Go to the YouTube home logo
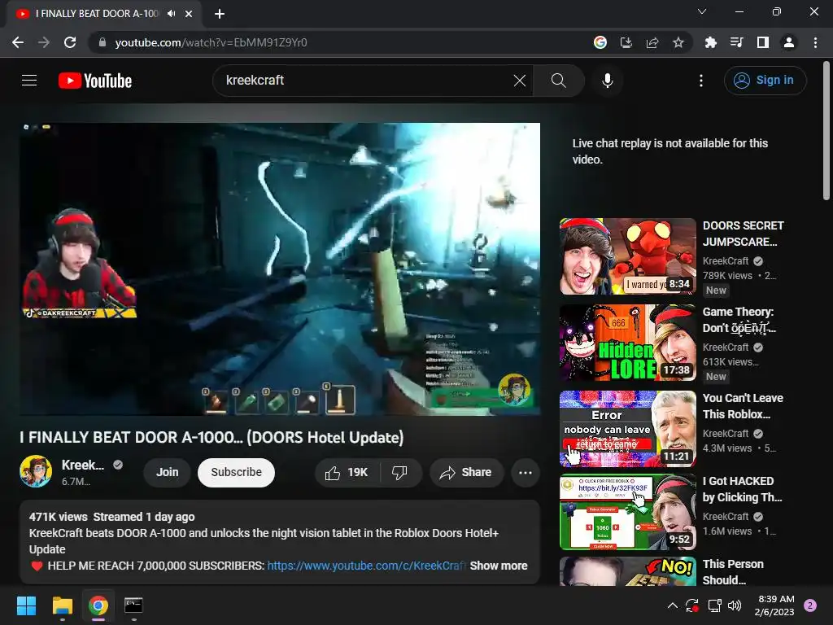Image resolution: width=833 pixels, height=625 pixels. [x=95, y=81]
